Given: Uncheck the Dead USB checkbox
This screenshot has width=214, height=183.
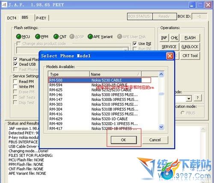Looking at the screenshot, I should pyautogui.click(x=15, y=64).
